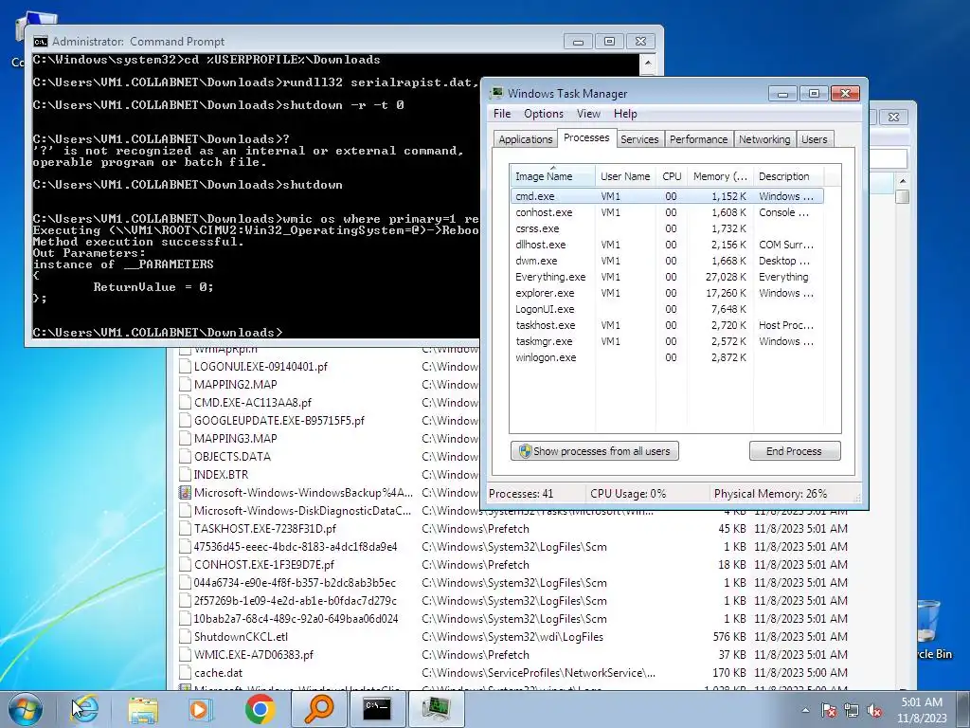The width and height of the screenshot is (970, 728).
Task: Select the taskmgr.exe process
Action: 667,341
